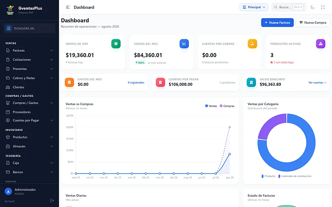Select the Cotizaciones menu label
The height and width of the screenshot is (207, 332).
click(x=22, y=60)
